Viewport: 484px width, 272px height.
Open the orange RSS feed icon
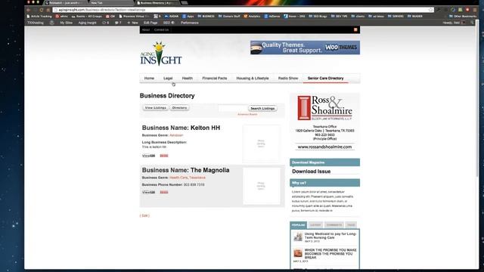click(x=355, y=29)
